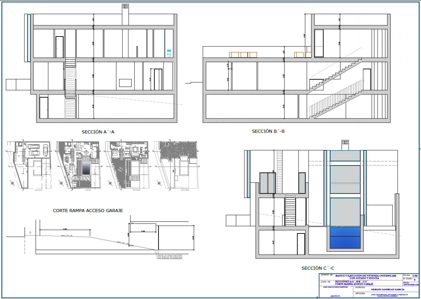The width and height of the screenshot is (421, 299).
Task: Click the drain grate square at the ramp bottom
Action: tap(157, 252)
